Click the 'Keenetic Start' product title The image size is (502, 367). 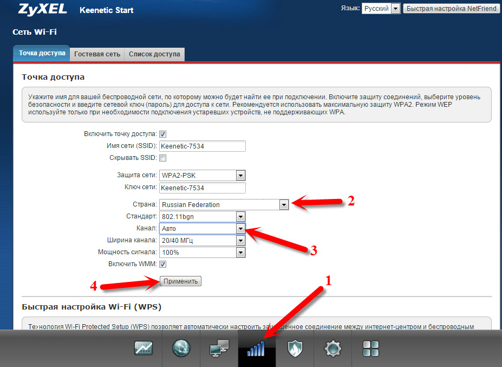coord(106,10)
